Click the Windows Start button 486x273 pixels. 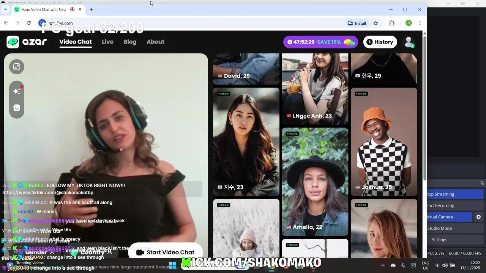pos(172,265)
